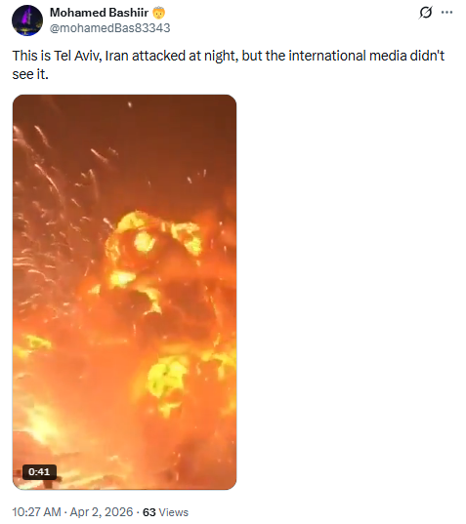Click the Grok explain-post icon

tap(426, 13)
